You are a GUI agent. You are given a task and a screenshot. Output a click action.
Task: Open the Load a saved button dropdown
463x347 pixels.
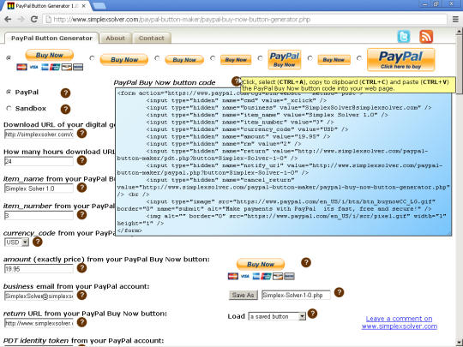click(277, 316)
